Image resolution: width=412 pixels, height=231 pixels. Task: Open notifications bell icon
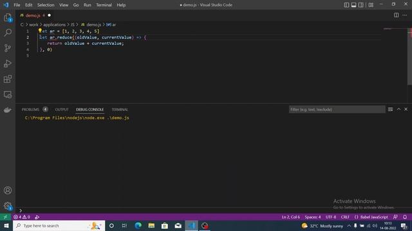405,217
